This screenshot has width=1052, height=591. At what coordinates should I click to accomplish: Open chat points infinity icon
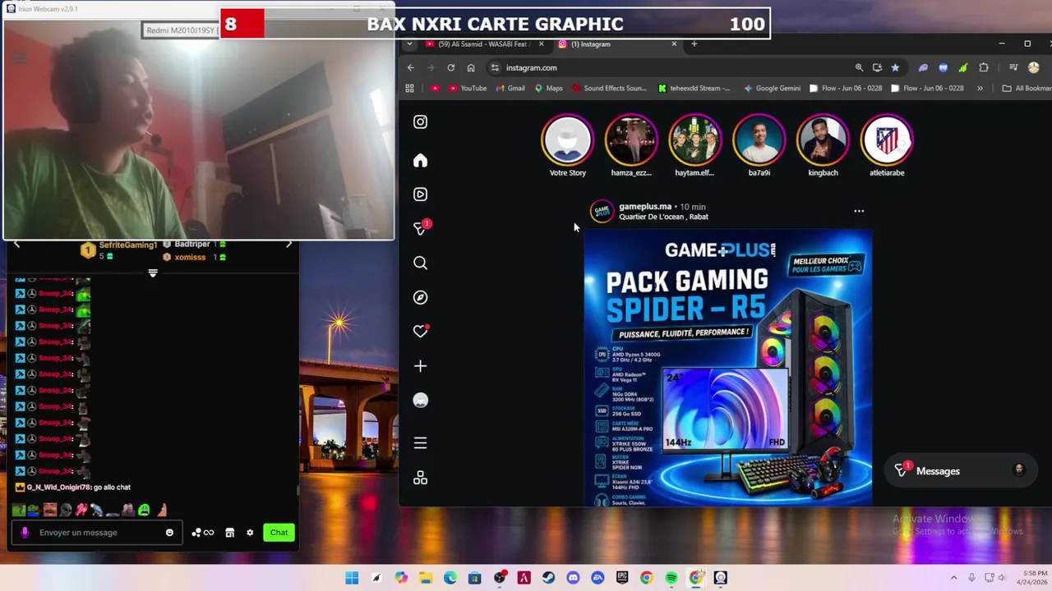[202, 533]
